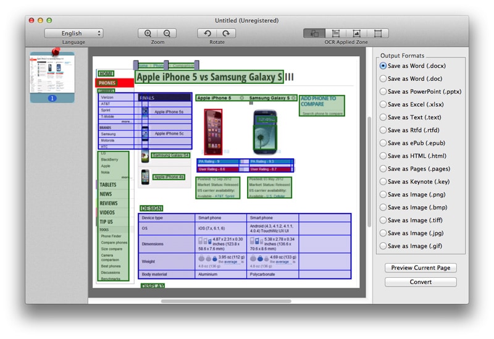Viewport: 494px width, 339px height.
Task: Select Save as Image (.png) option
Action: 412,195
